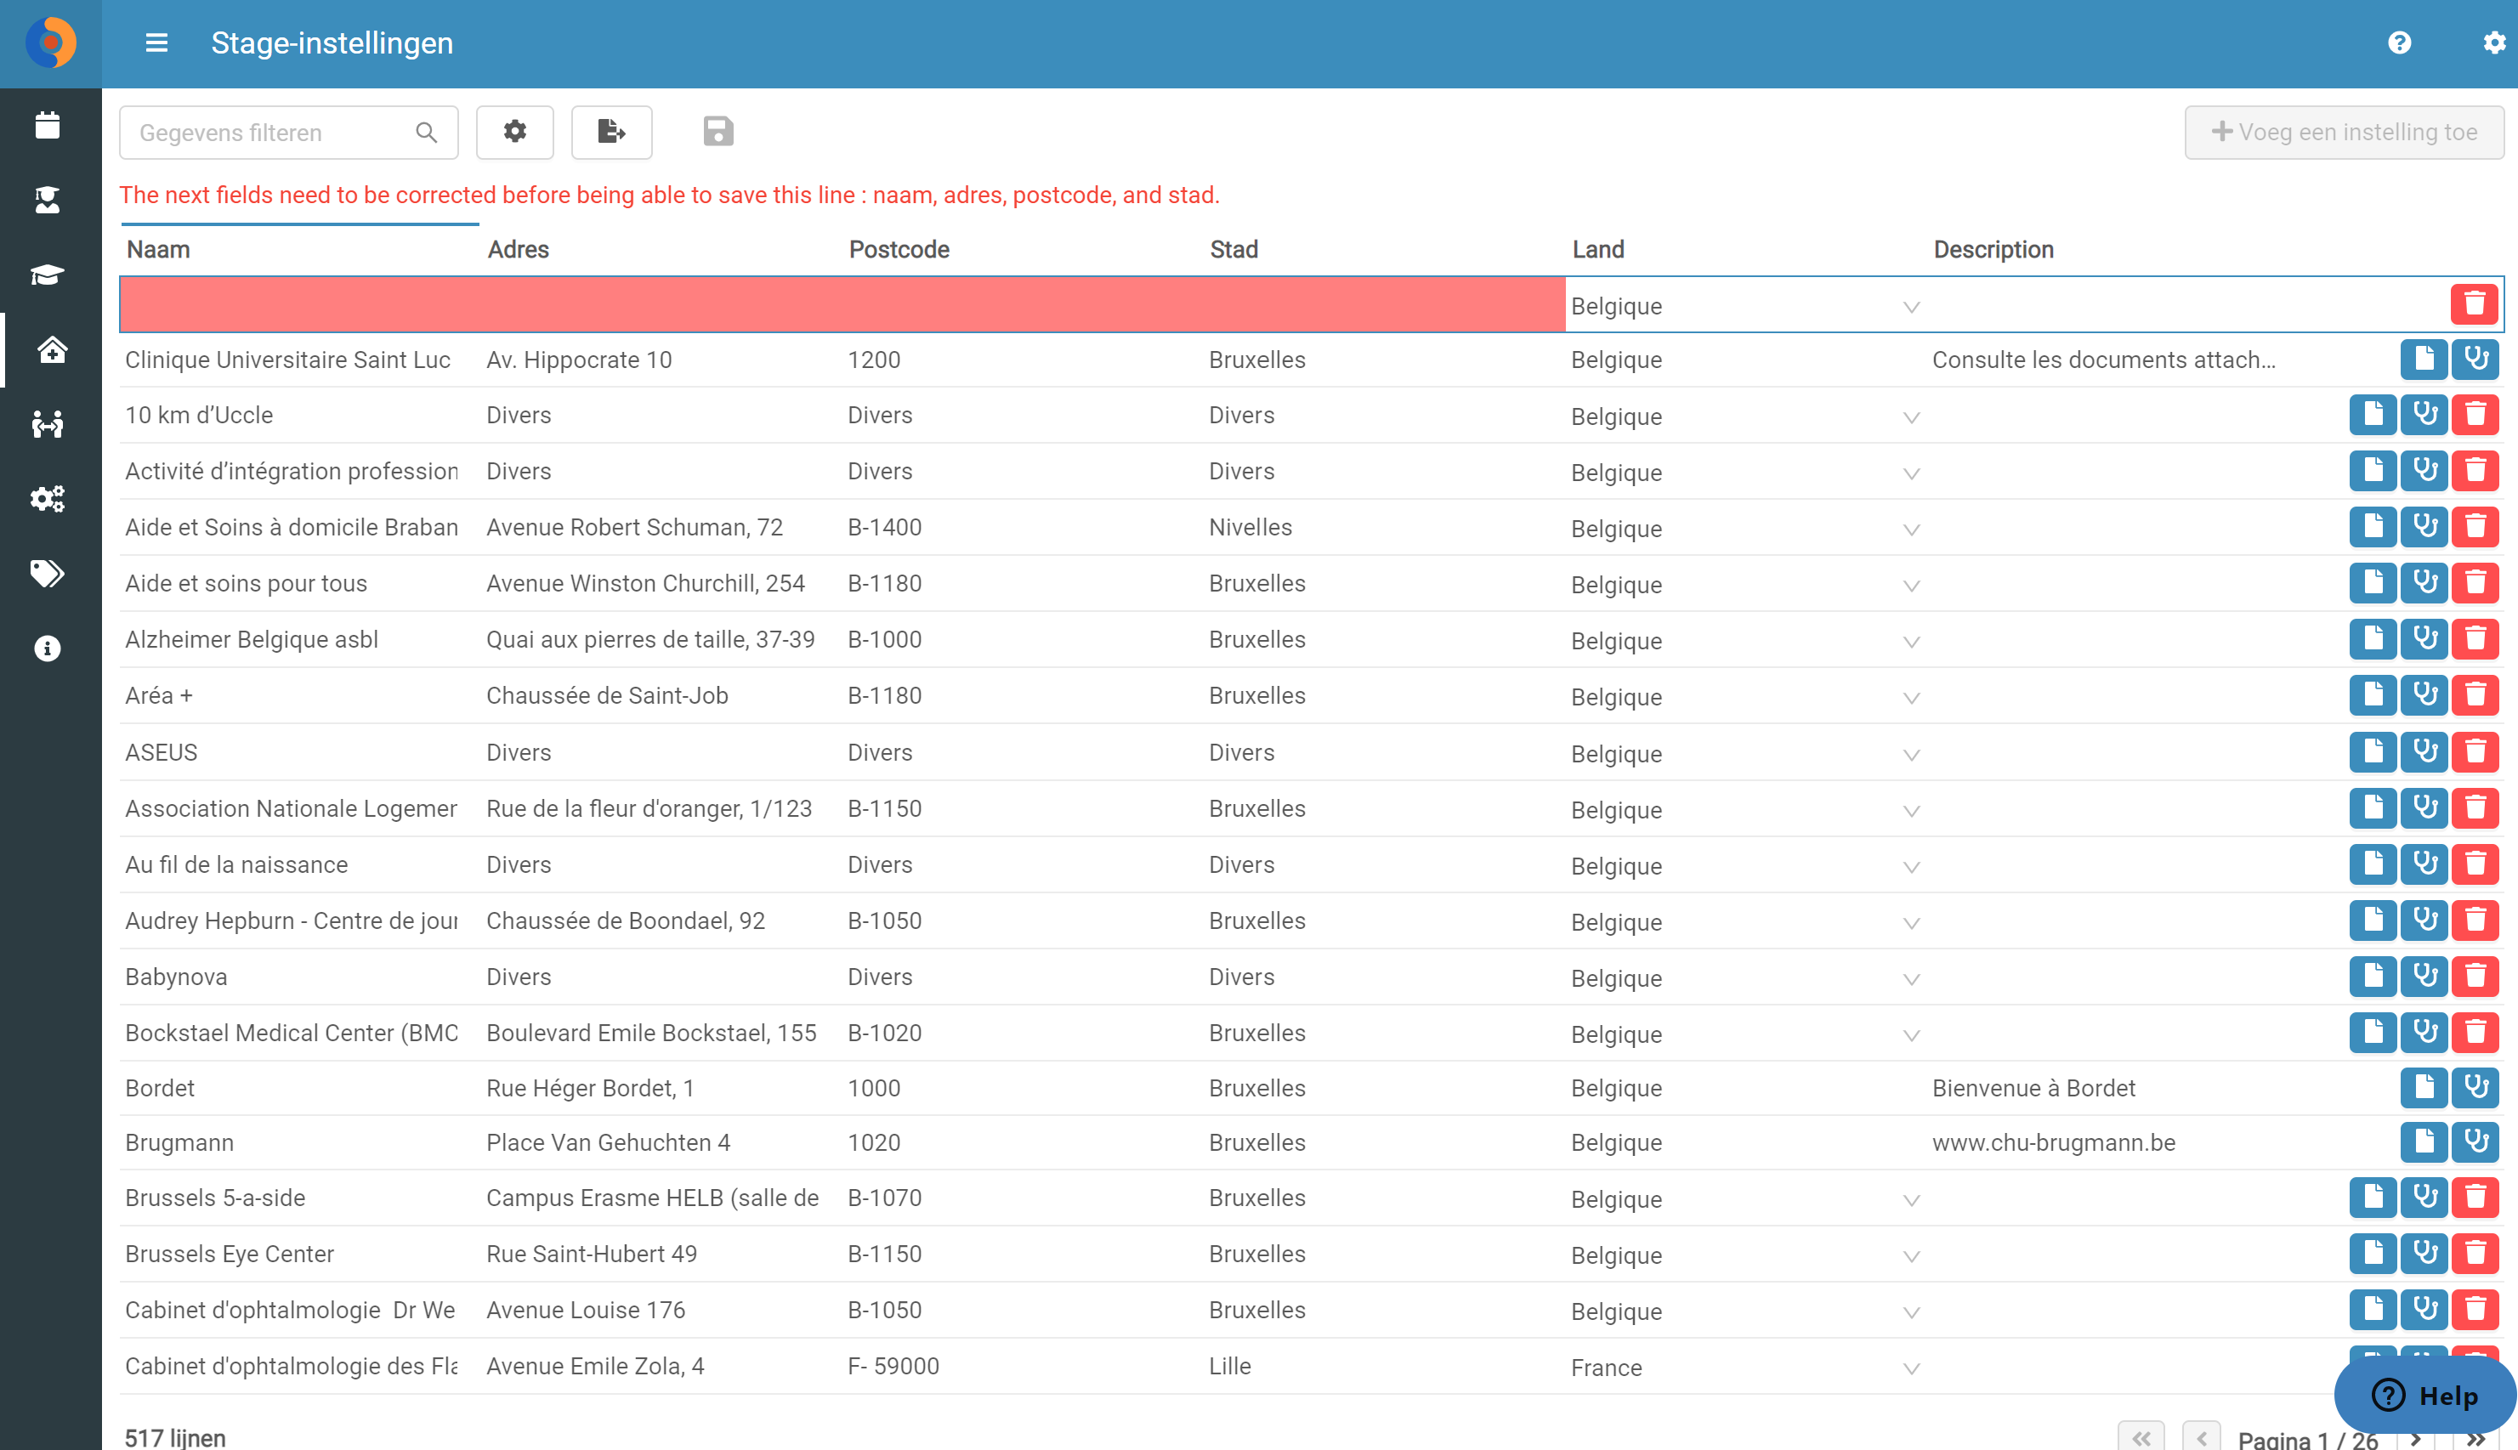
Task: Open the Help chat button
Action: coord(2424,1396)
